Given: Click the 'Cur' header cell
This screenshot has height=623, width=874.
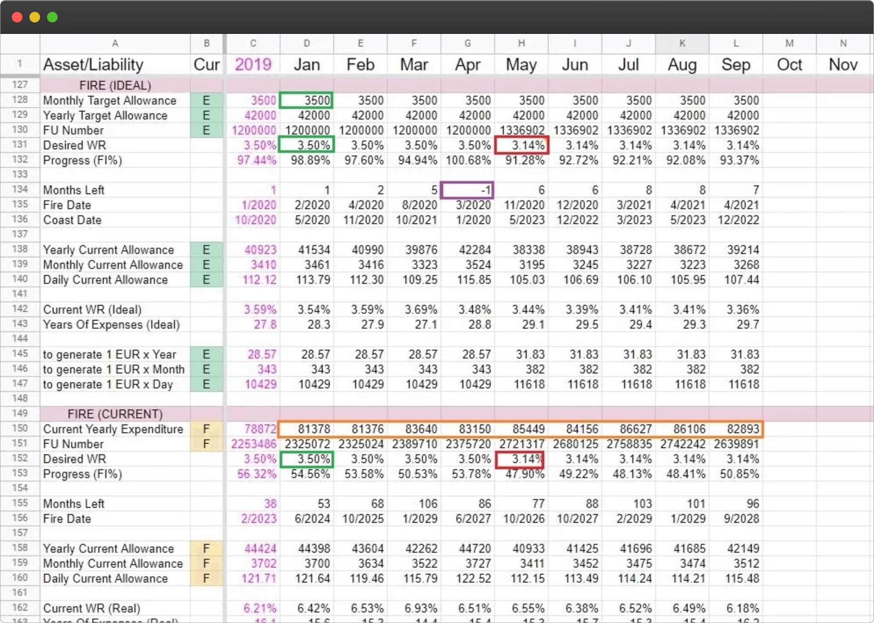Looking at the screenshot, I should 207,65.
